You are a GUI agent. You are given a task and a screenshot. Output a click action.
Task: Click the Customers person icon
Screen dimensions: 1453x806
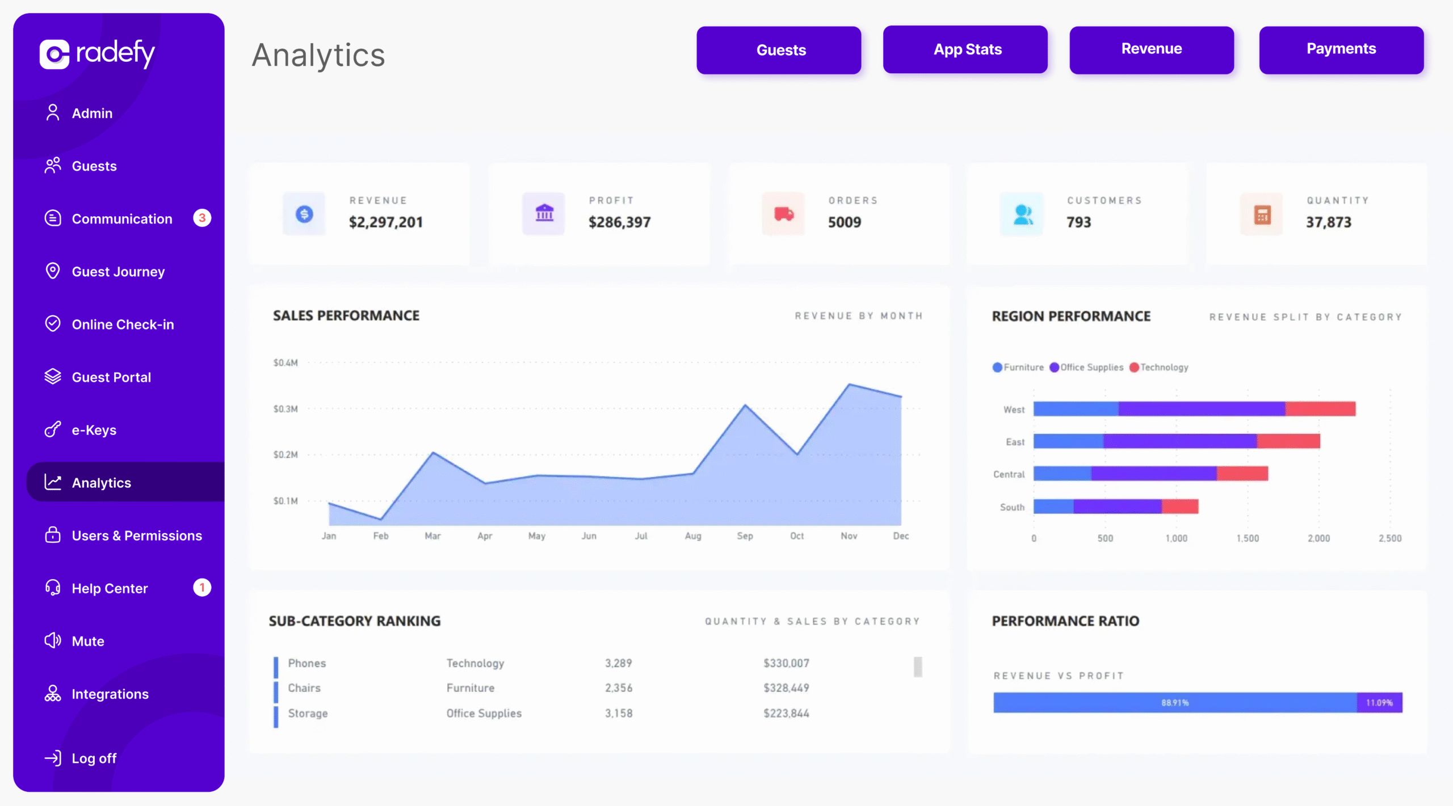click(x=1022, y=214)
